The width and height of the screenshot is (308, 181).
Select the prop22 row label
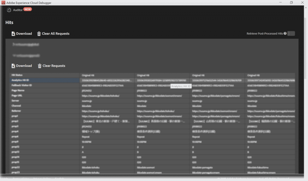(15, 167)
